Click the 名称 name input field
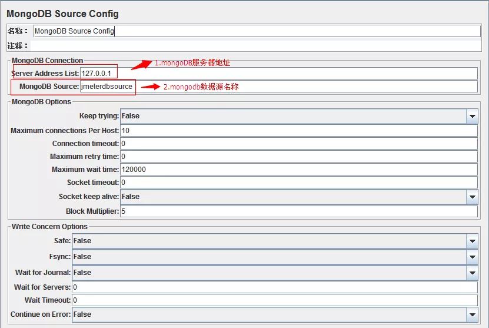The image size is (489, 328). 257,31
